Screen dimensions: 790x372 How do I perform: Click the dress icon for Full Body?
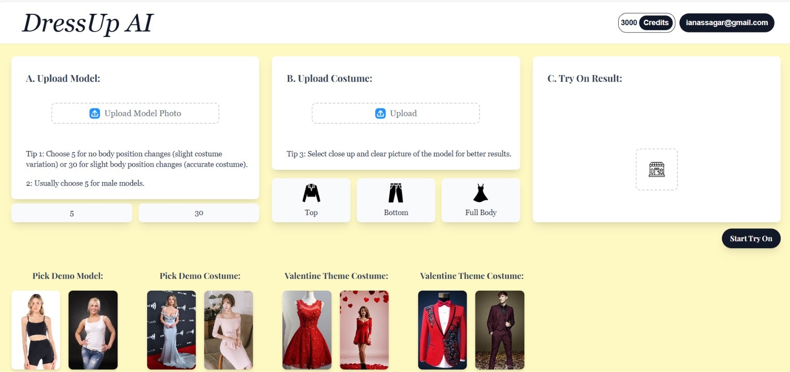point(480,193)
